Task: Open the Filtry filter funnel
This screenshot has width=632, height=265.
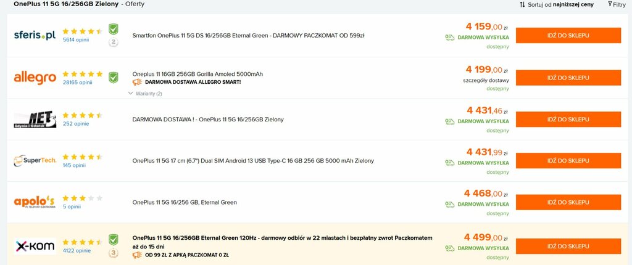Action: pos(617,4)
